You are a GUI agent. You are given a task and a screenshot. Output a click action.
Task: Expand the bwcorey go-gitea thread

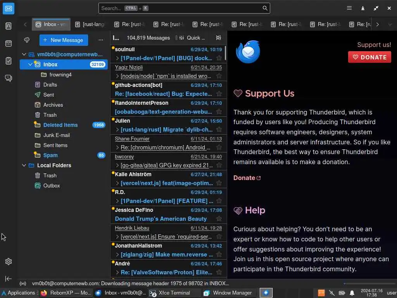(x=117, y=165)
